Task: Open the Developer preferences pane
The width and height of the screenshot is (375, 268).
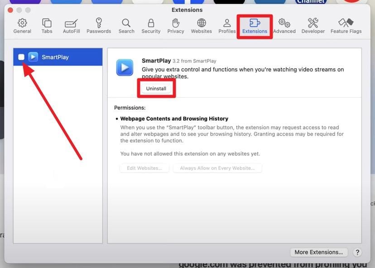Action: (x=313, y=26)
